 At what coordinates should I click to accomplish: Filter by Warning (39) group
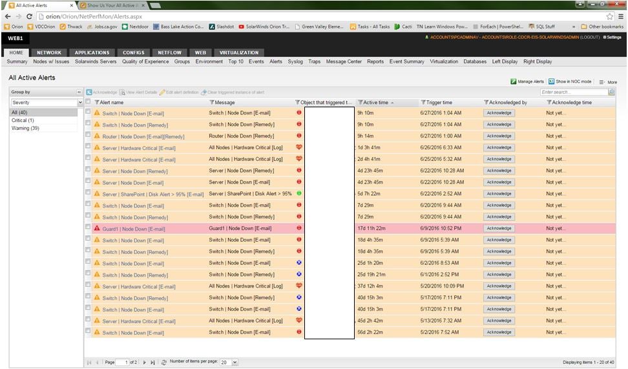[x=25, y=128]
